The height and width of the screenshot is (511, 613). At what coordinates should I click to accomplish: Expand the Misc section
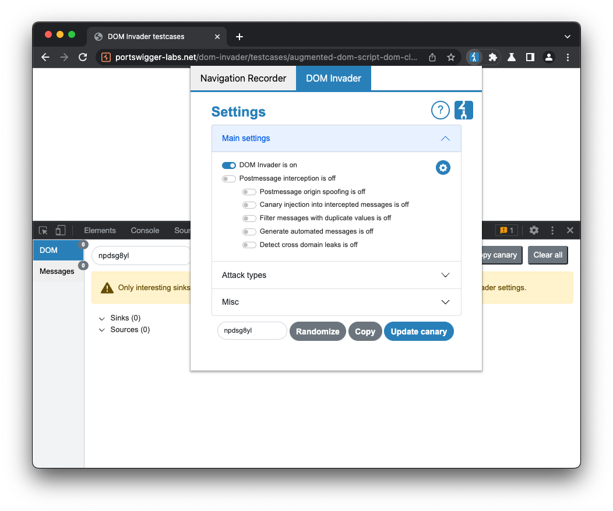(336, 302)
